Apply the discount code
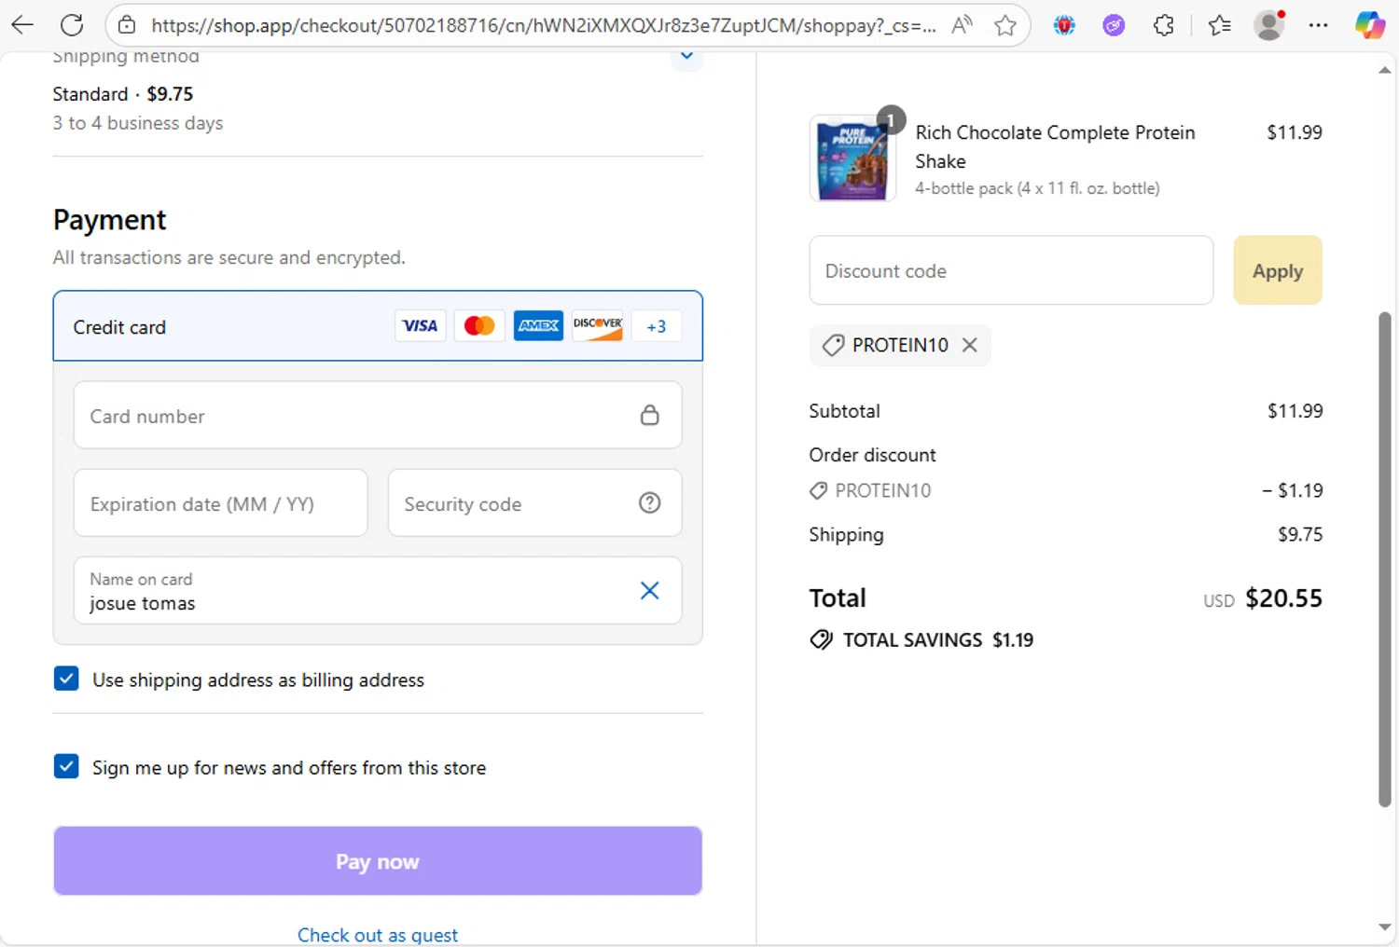The width and height of the screenshot is (1399, 947). pyautogui.click(x=1278, y=270)
